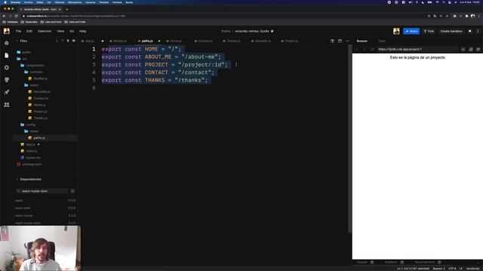
Task: Open AboutMe.js in the file tree
Action: pyautogui.click(x=42, y=92)
